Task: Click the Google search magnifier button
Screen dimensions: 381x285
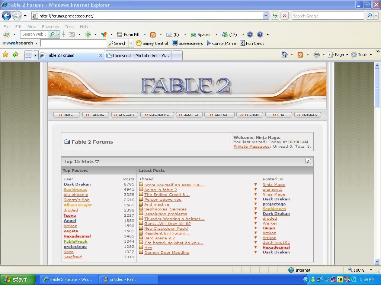Action: point(369,16)
